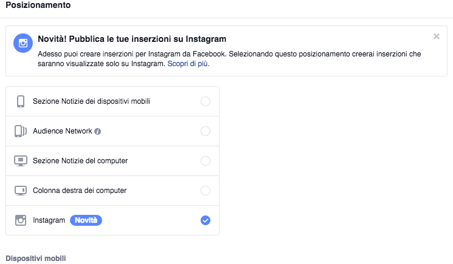Viewport: 453px width, 264px height.
Task: Click the "Colonna destra dei computer" label
Action: click(80, 191)
